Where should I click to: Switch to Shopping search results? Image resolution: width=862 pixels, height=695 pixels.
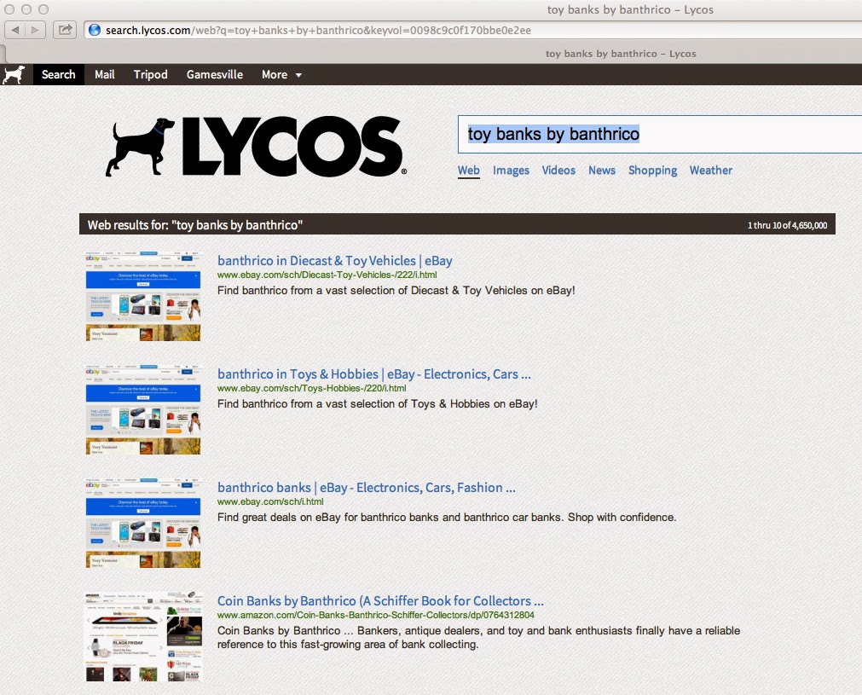(652, 171)
